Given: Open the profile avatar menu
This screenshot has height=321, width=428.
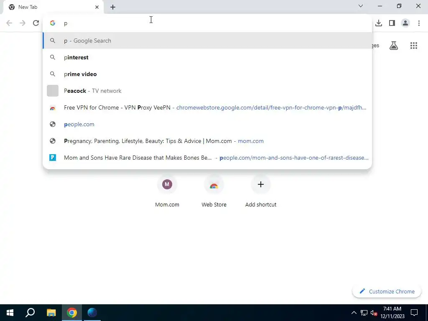Looking at the screenshot, I should (x=405, y=23).
